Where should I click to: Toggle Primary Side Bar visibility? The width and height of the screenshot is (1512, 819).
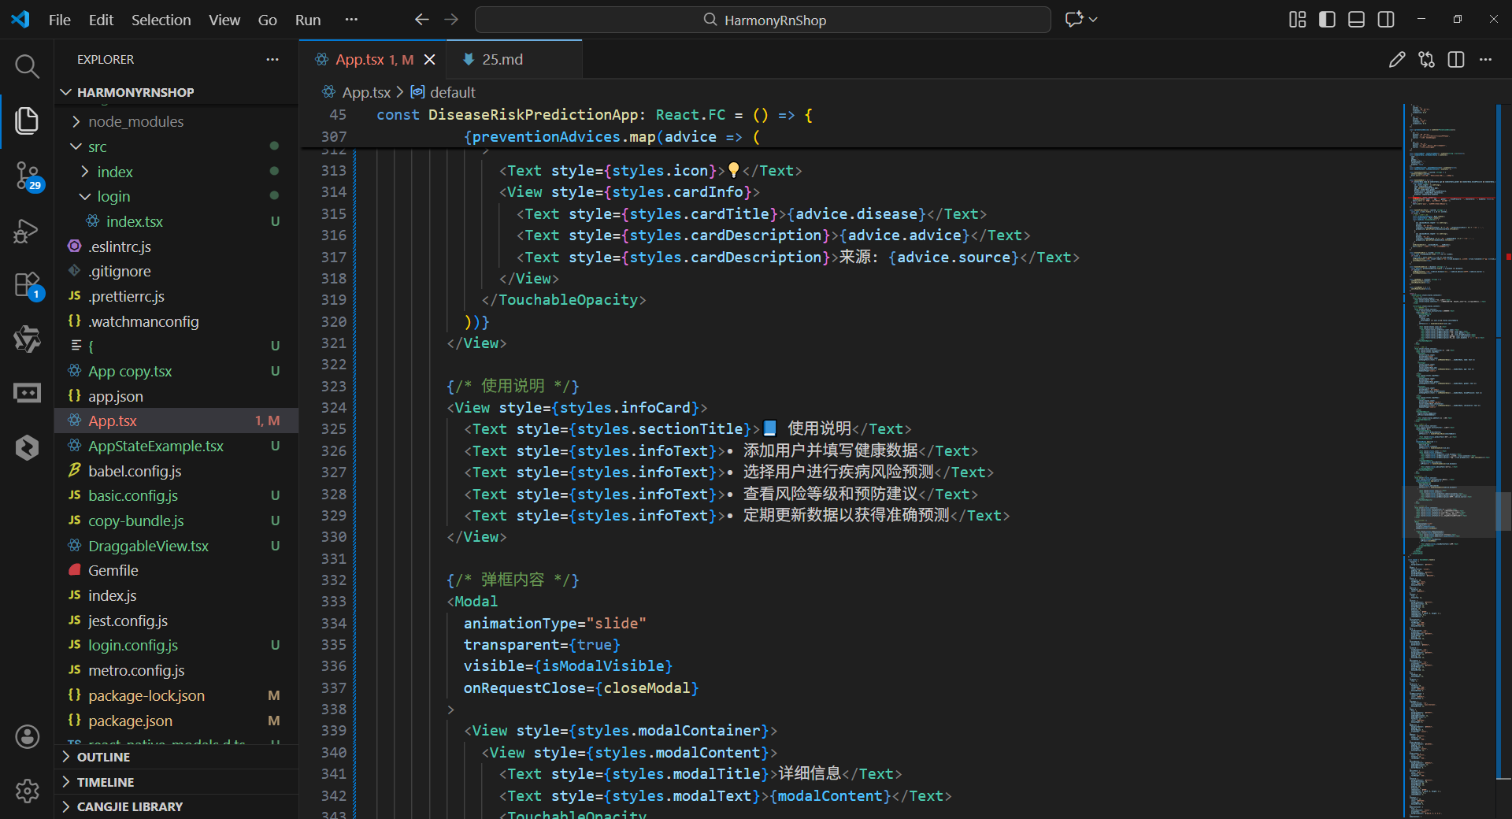(1327, 20)
